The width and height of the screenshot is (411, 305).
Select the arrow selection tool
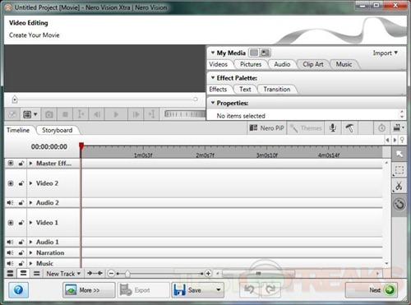pos(399,155)
